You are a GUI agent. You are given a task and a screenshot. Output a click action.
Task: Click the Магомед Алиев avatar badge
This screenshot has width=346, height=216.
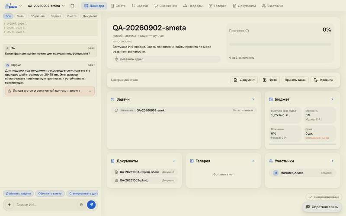tap(276, 173)
